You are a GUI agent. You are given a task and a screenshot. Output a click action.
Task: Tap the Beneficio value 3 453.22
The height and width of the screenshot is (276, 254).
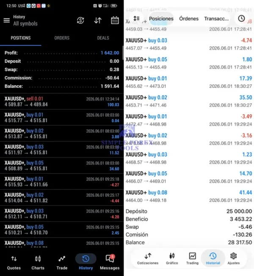pyautogui.click(x=241, y=219)
